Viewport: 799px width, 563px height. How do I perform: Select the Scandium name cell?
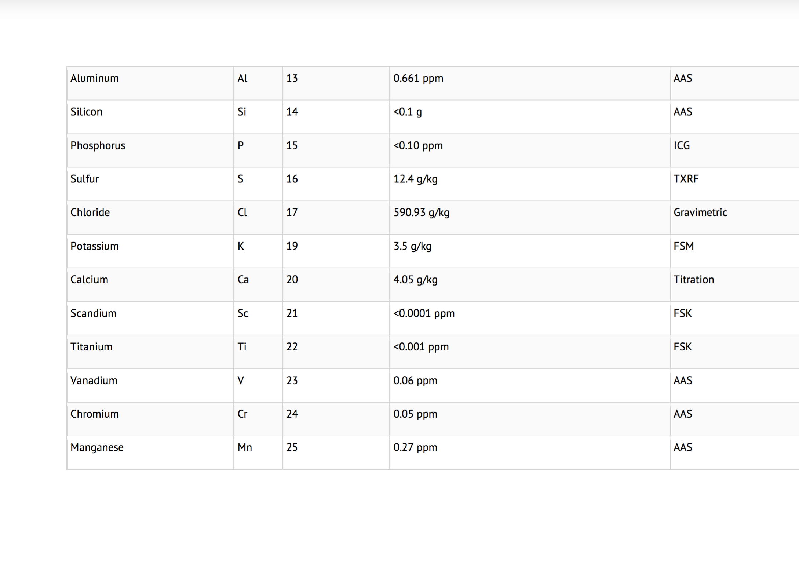point(94,313)
